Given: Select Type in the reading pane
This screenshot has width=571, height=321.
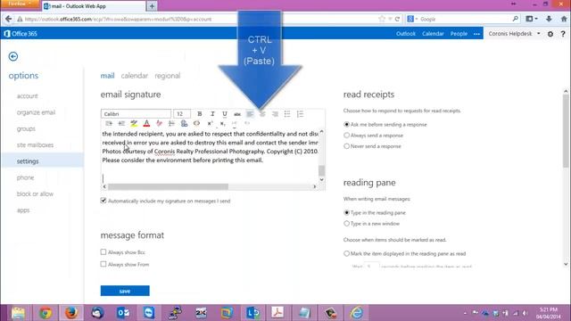Looking at the screenshot, I should [x=347, y=212].
